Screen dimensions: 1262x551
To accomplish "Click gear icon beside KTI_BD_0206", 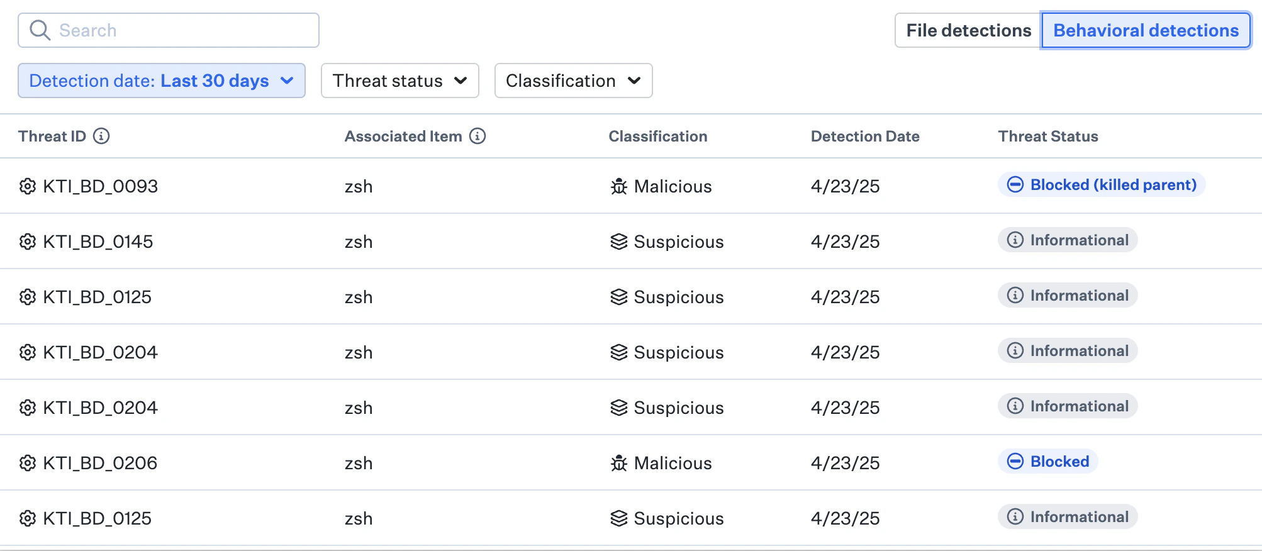I will pos(27,463).
